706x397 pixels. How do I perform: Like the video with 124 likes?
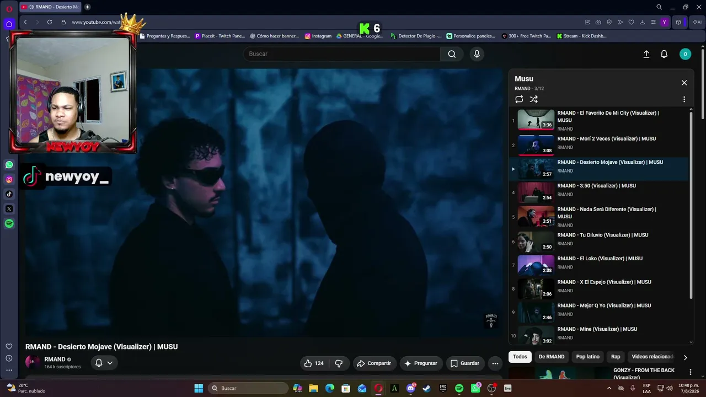[x=314, y=363]
